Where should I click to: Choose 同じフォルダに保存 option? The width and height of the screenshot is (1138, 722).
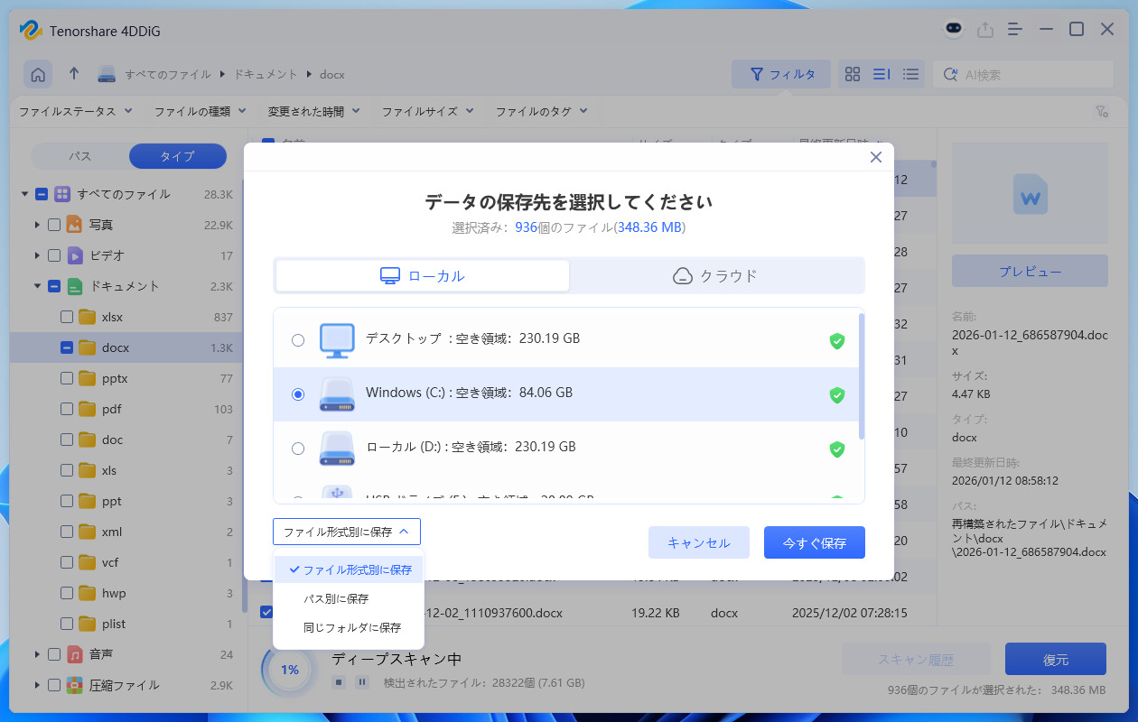point(349,627)
